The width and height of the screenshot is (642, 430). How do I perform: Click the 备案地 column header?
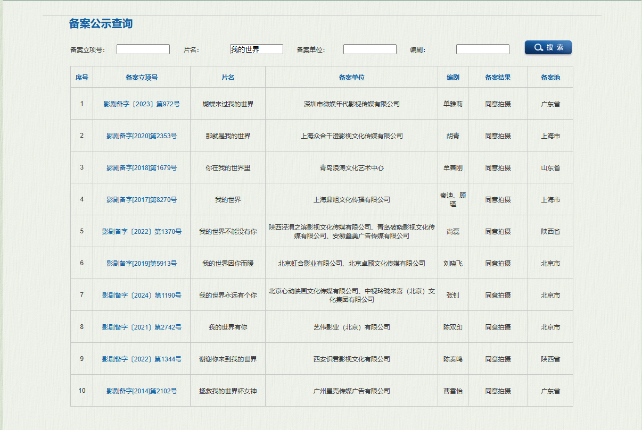point(550,77)
